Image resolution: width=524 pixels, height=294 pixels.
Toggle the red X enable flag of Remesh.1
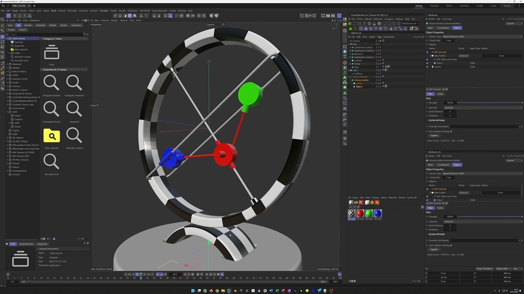point(380,54)
